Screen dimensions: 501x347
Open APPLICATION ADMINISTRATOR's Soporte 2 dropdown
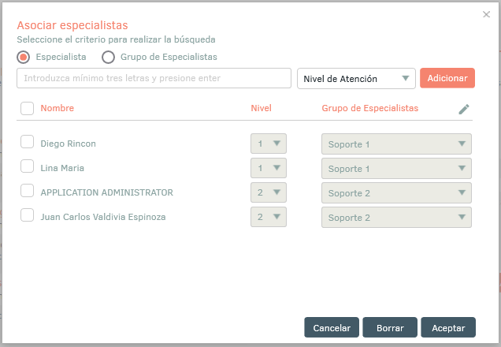[x=396, y=193]
